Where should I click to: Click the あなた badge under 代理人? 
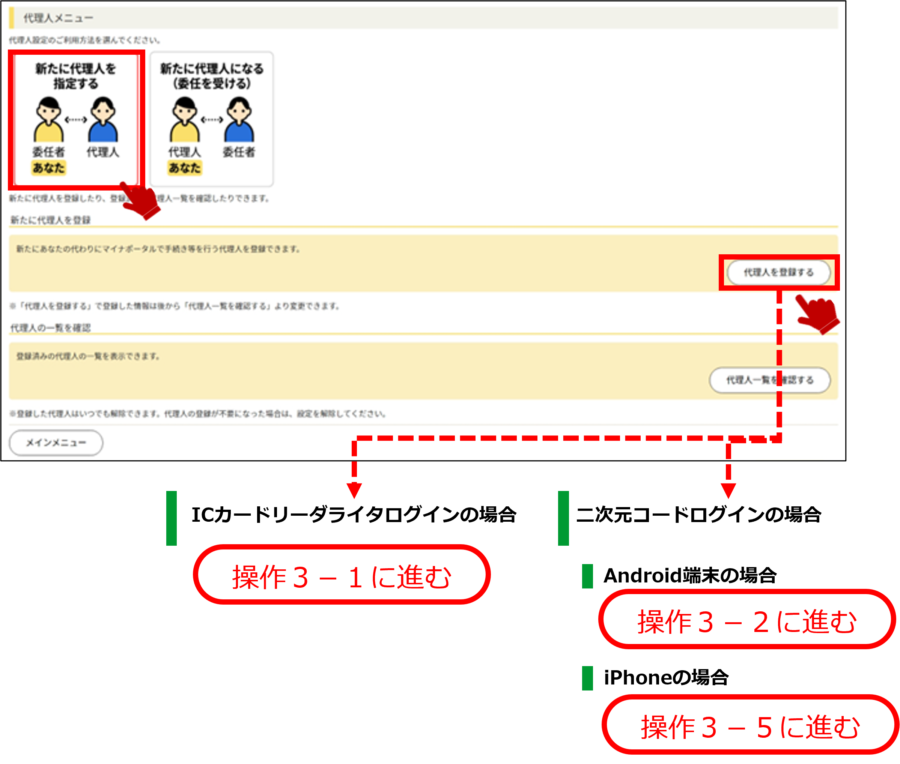(185, 168)
